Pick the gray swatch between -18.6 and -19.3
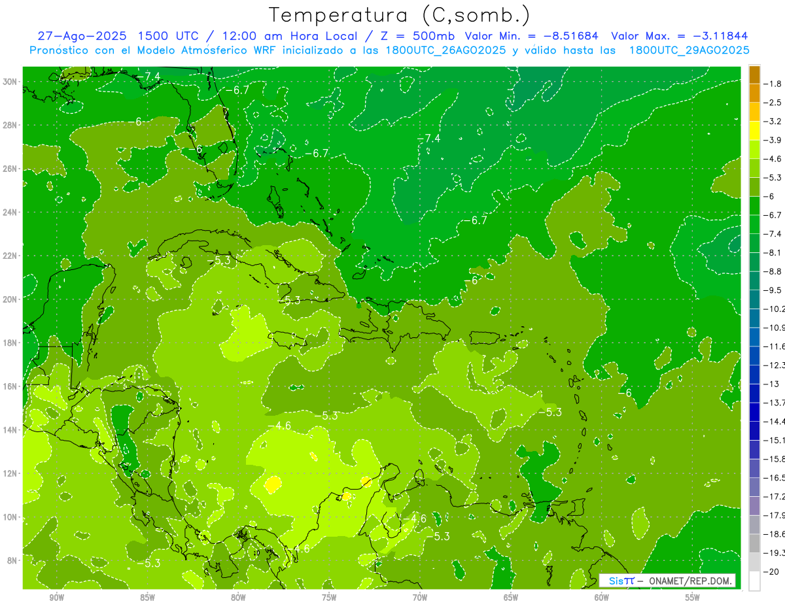 [x=754, y=544]
